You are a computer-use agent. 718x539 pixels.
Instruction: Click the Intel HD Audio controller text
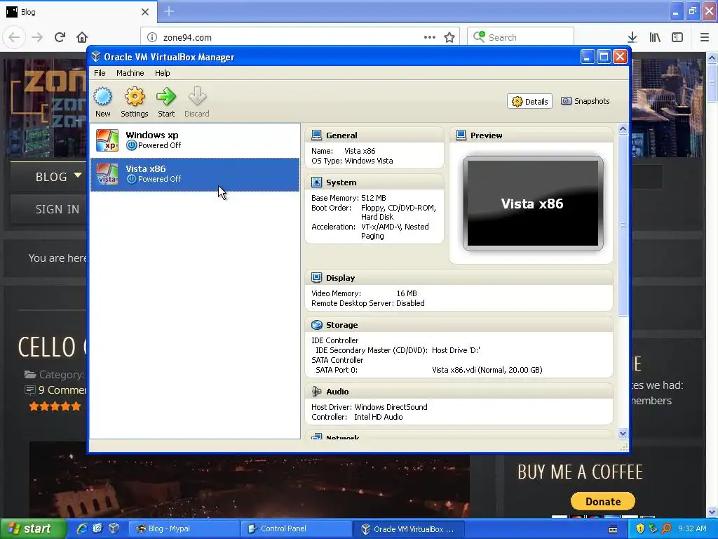(x=378, y=417)
